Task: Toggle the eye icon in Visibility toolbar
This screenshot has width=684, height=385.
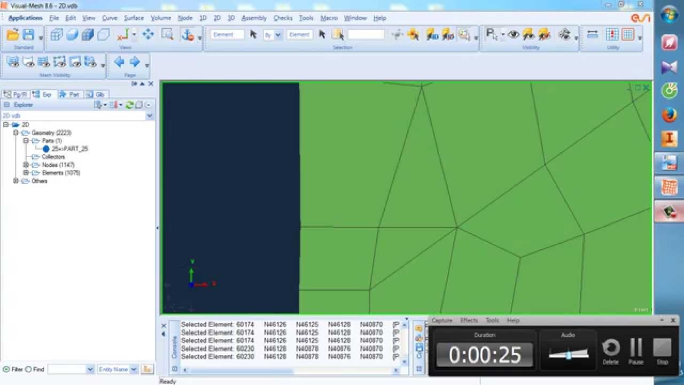Action: [x=514, y=34]
